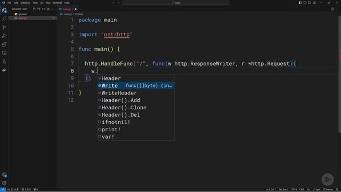Screen dimensions: 341x192
Task: Toggle the bottom panel layout icon
Action: pyautogui.click(x=305, y=3)
